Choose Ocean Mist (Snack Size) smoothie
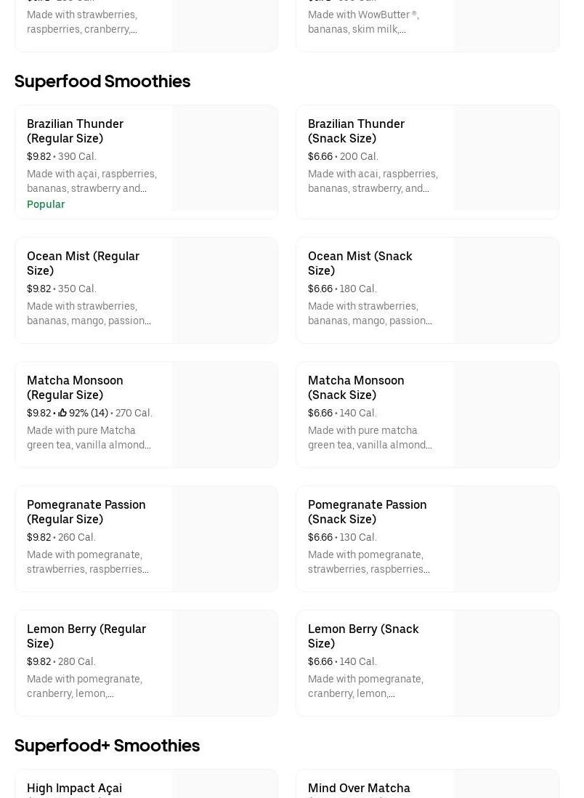This screenshot has width=584, height=798. [x=360, y=263]
